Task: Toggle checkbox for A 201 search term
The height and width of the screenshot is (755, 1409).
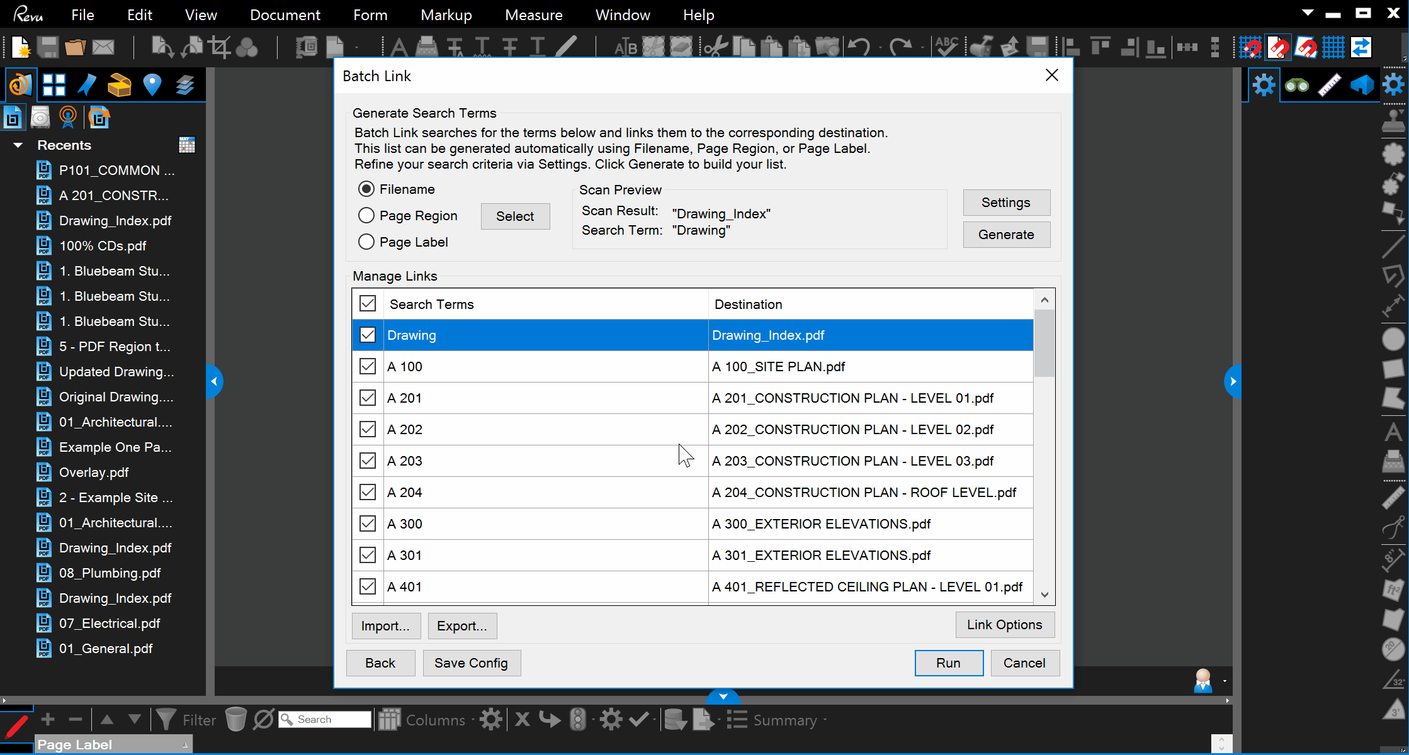Action: 367,398
